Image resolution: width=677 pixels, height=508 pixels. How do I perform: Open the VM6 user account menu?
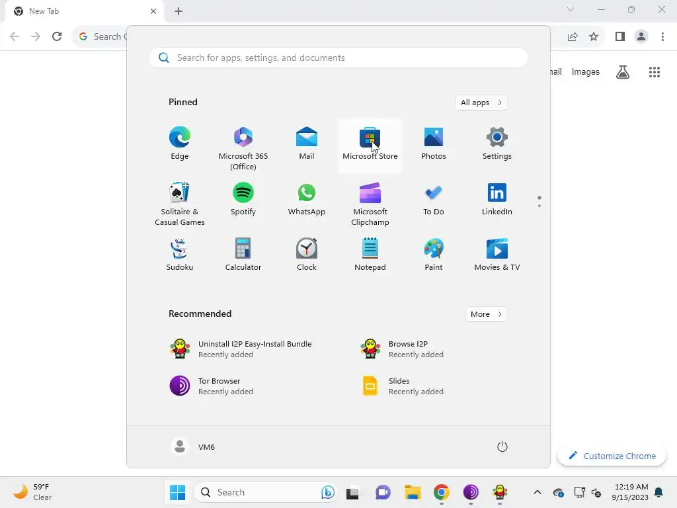193,446
